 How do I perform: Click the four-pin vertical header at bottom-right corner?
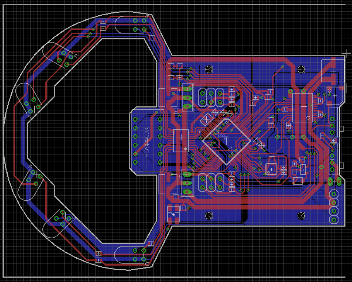coord(334,207)
